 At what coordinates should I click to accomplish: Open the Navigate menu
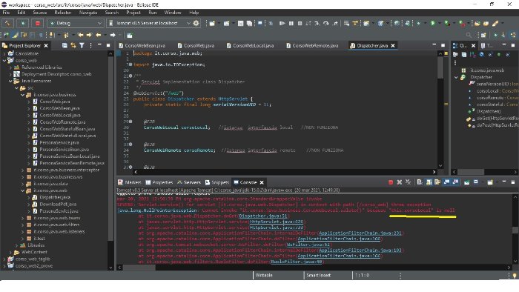88,13
